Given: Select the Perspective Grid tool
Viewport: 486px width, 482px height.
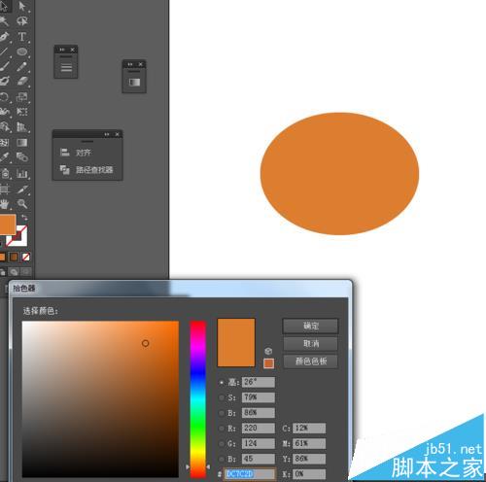Looking at the screenshot, I should [22, 126].
